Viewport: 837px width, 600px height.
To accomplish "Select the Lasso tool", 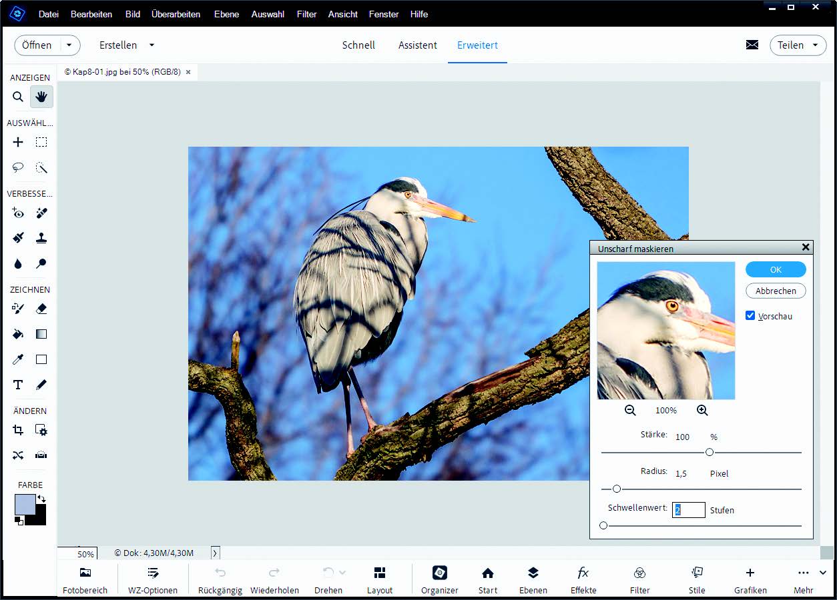I will coord(17,168).
